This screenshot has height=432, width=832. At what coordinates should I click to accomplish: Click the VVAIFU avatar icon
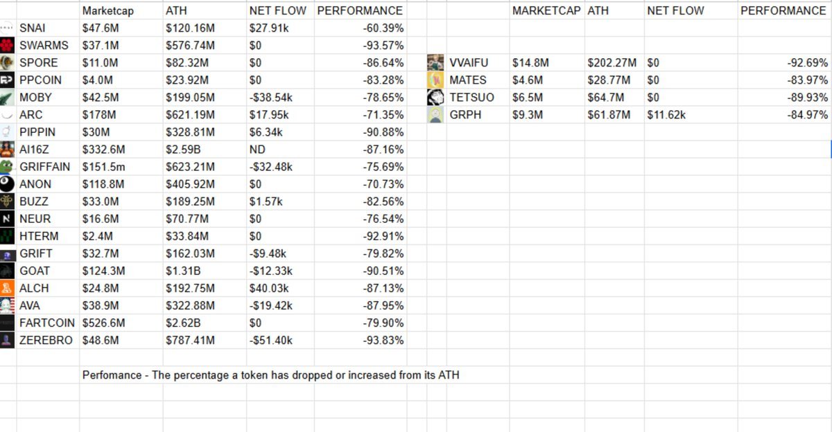coord(435,63)
